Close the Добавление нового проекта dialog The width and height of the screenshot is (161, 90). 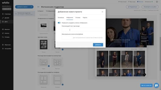pos(102,12)
